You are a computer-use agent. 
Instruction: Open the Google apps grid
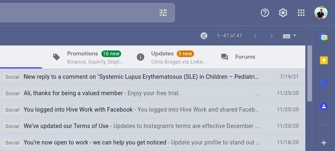click(301, 13)
